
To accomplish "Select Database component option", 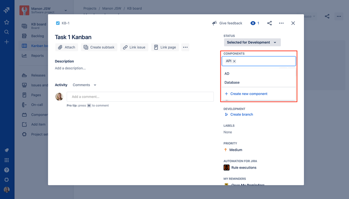I will coord(259,82).
